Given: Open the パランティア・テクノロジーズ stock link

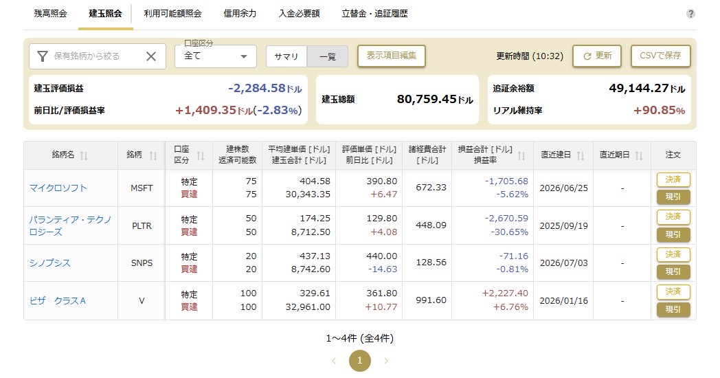Looking at the screenshot, I should coord(70,226).
